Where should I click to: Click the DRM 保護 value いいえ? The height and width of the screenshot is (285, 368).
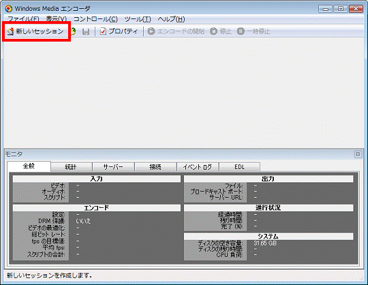[83, 221]
